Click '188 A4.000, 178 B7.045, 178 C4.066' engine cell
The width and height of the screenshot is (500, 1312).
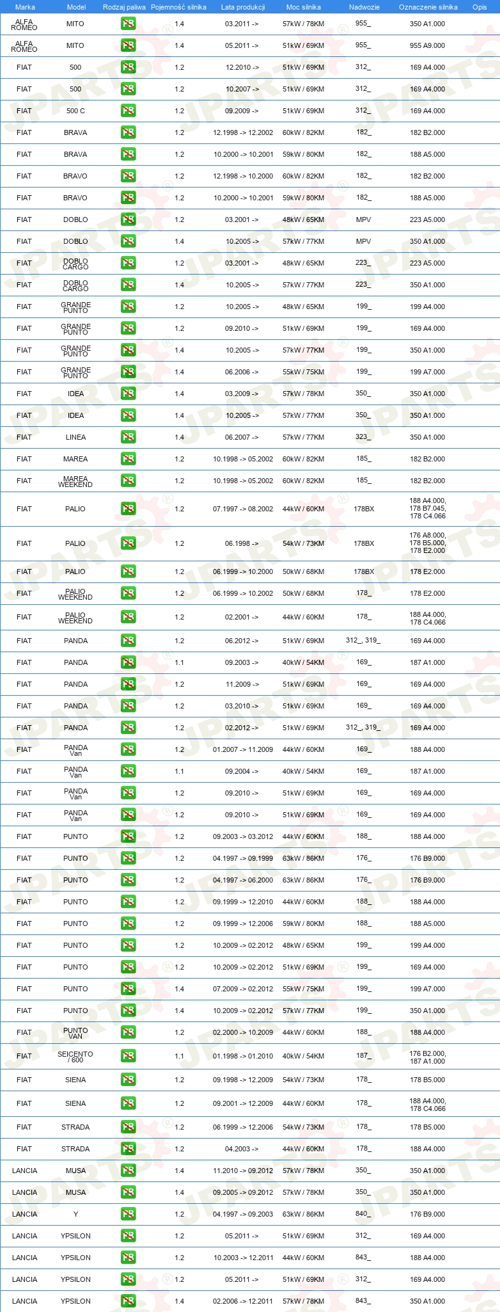tap(428, 508)
